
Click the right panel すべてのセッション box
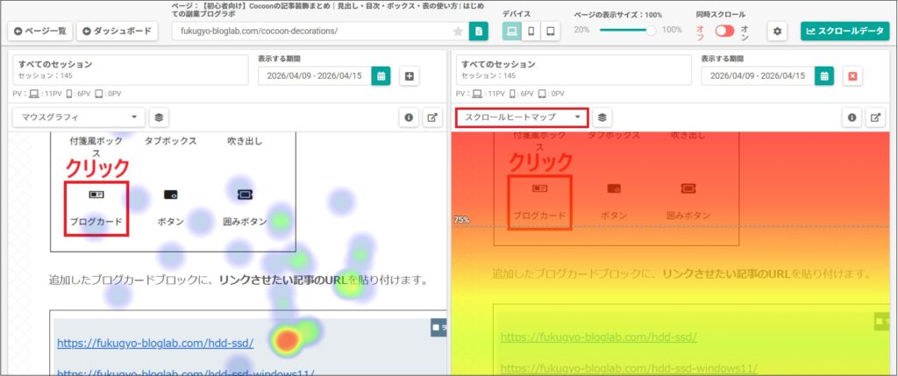(x=574, y=70)
